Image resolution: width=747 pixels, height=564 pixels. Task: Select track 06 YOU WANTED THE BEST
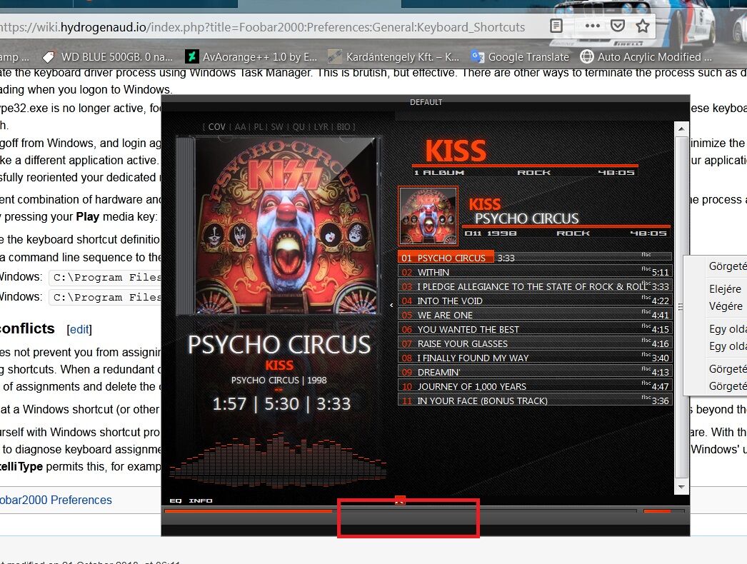tap(534, 329)
